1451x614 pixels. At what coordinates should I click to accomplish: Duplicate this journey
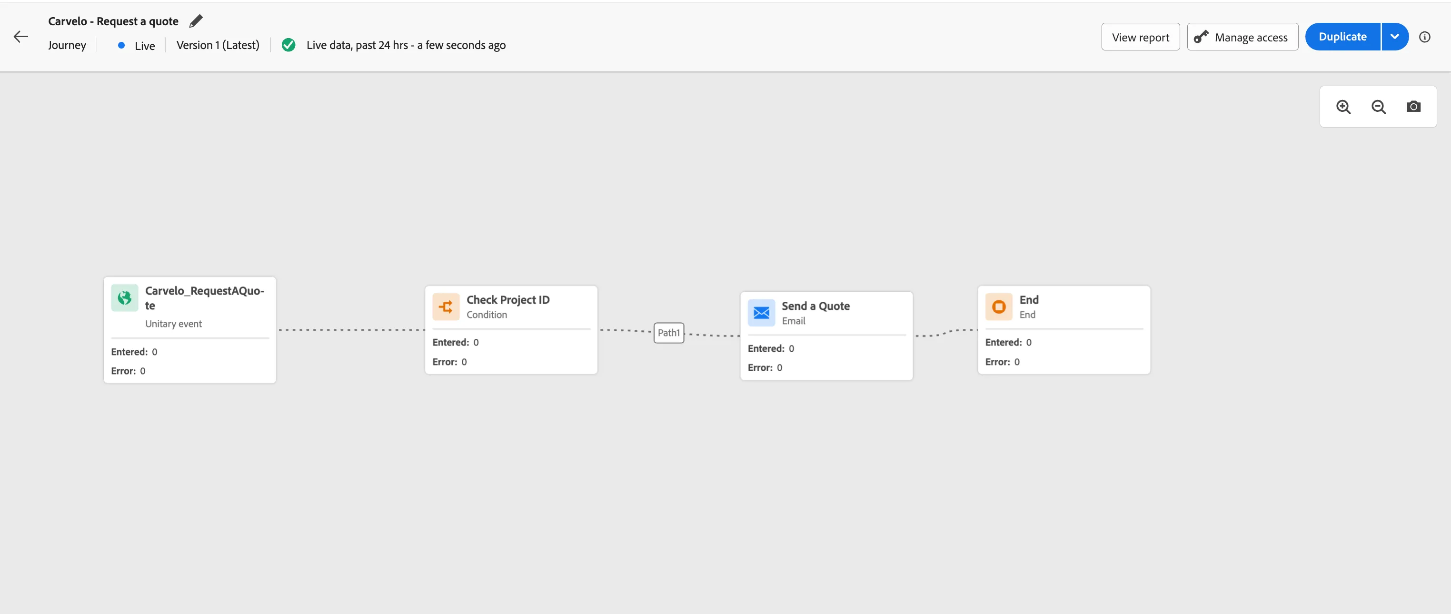coord(1343,37)
